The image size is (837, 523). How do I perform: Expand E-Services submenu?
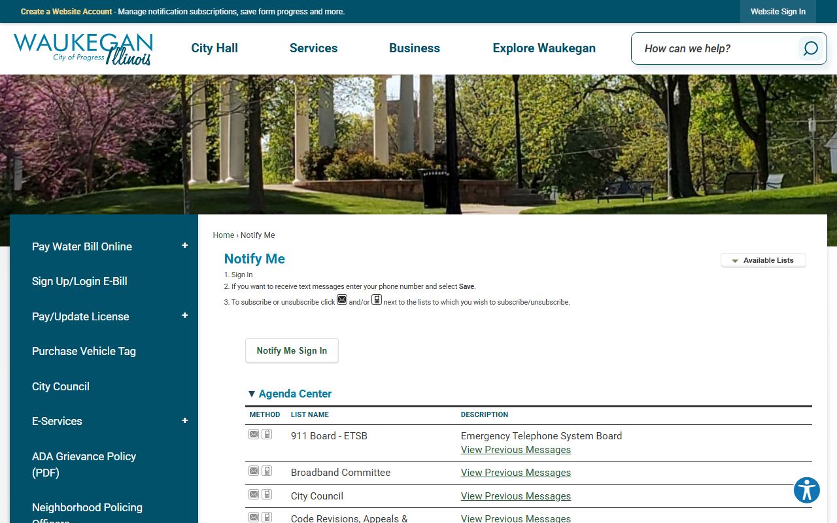(x=185, y=421)
